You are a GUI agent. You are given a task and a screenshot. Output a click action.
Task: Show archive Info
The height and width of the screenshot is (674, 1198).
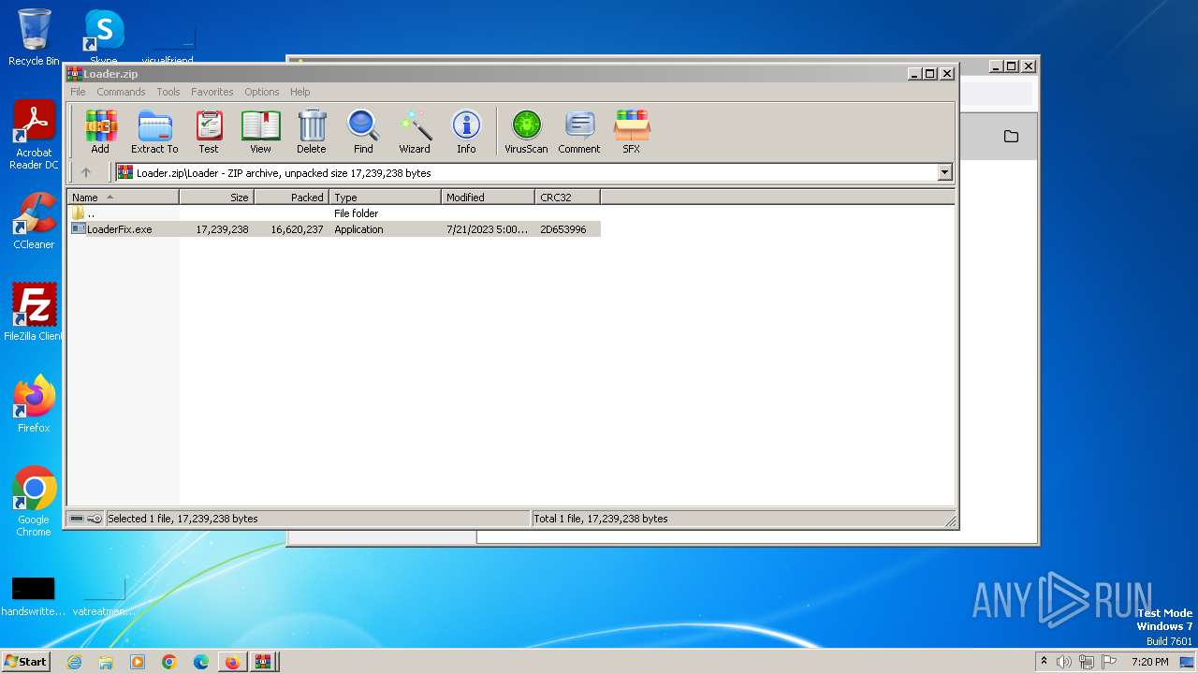466,132
